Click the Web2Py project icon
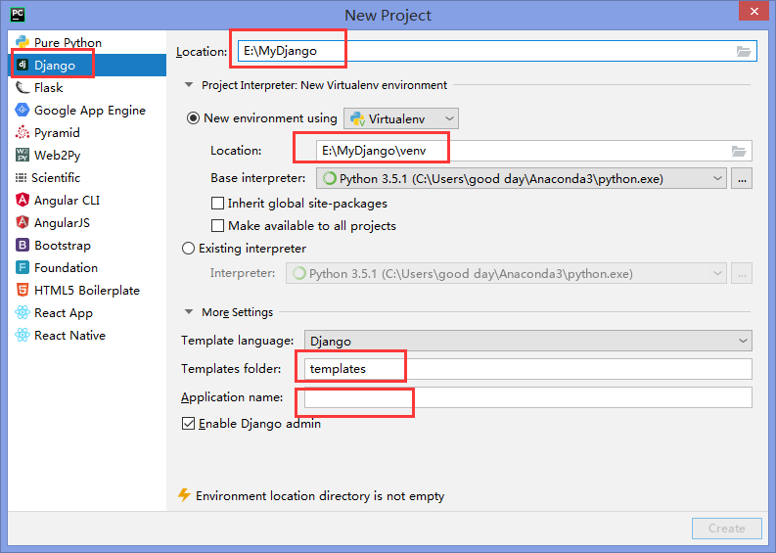This screenshot has width=776, height=553. (23, 155)
